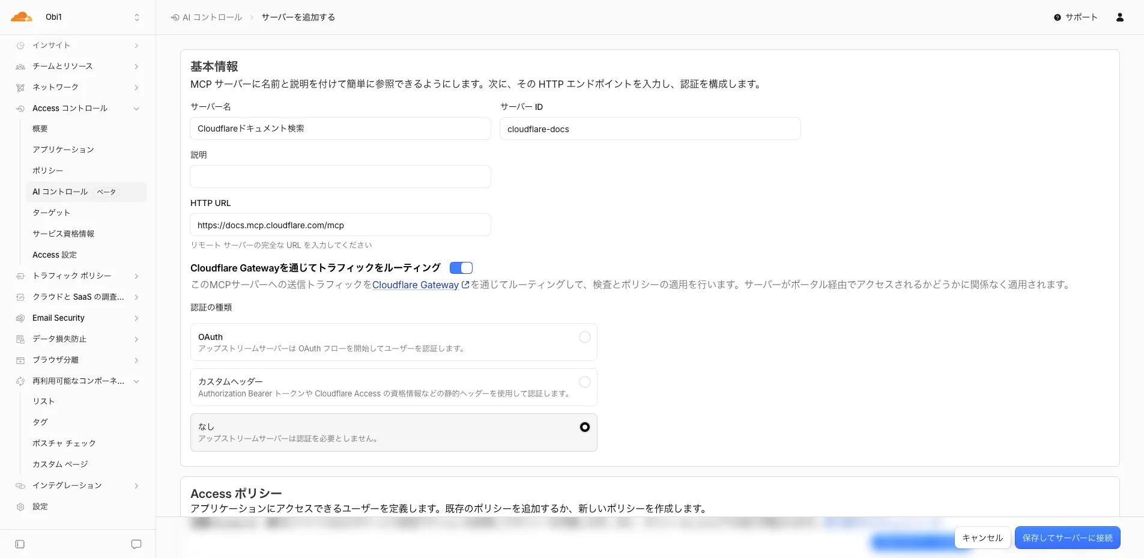Click the インテグレーション sidebar icon
Viewport: 1144px width, 558px height.
coord(20,486)
